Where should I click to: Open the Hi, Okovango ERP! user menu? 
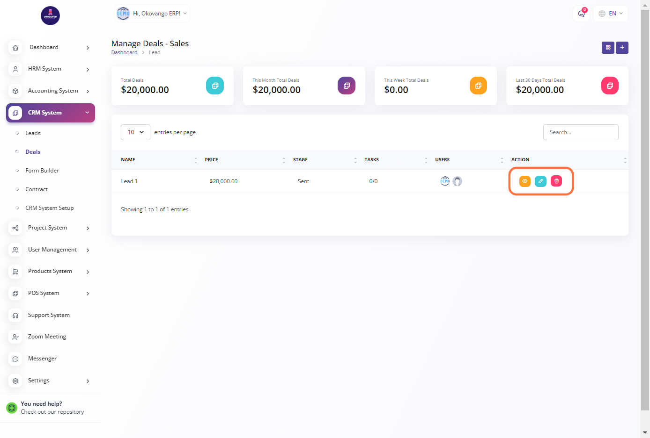[x=153, y=14]
